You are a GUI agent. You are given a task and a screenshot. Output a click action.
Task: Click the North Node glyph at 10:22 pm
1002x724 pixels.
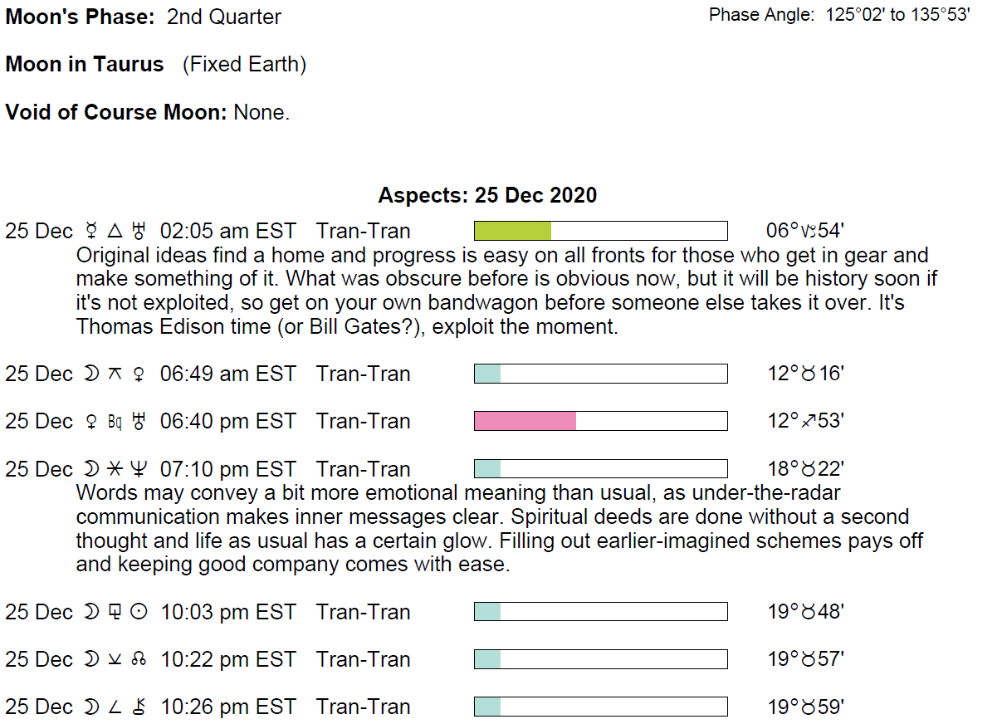(x=139, y=660)
